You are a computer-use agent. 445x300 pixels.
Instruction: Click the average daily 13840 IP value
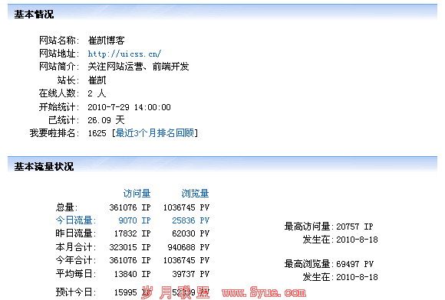click(x=132, y=274)
